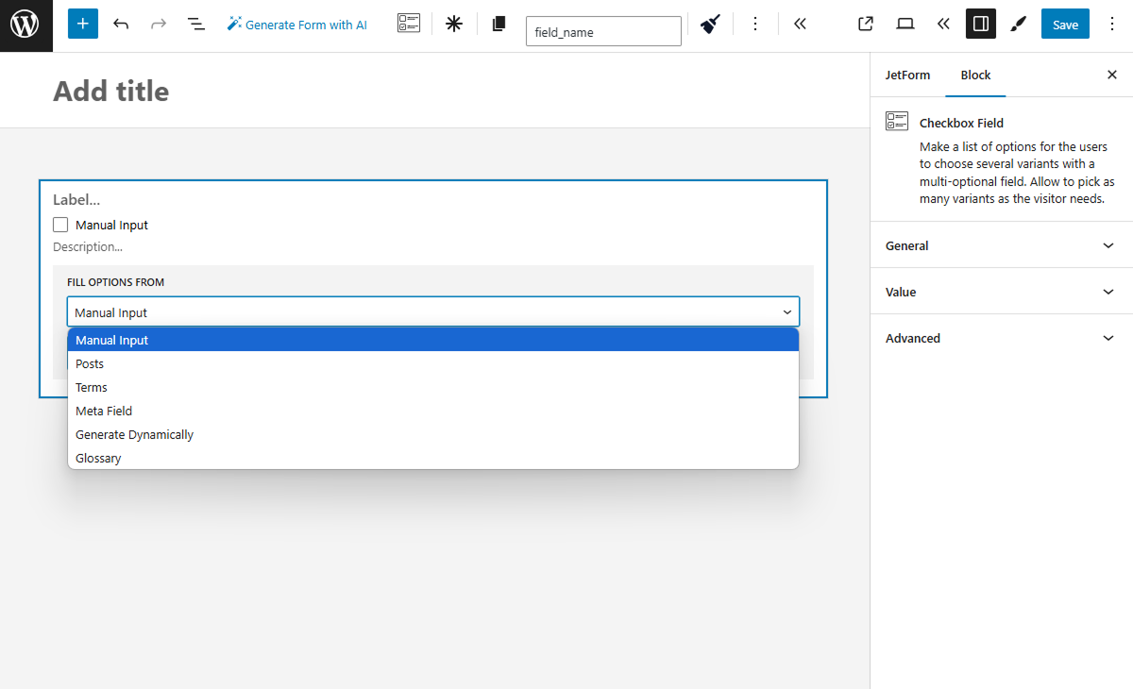This screenshot has width=1133, height=689.
Task: Select Meta Field option
Action: tap(433, 411)
